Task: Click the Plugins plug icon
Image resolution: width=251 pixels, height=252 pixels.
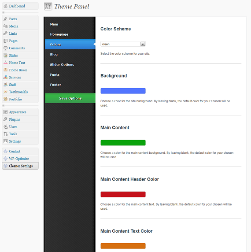Action: coord(5,119)
